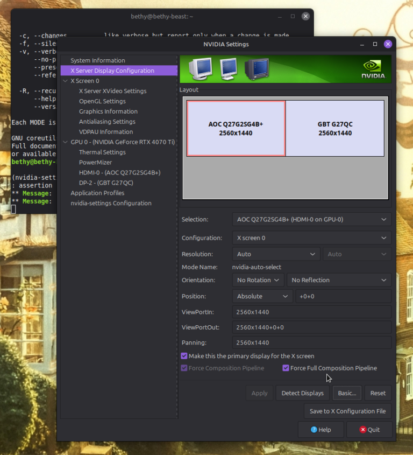Toggle Force Composition Pipeline checkbox
The width and height of the screenshot is (413, 455).
coord(184,368)
